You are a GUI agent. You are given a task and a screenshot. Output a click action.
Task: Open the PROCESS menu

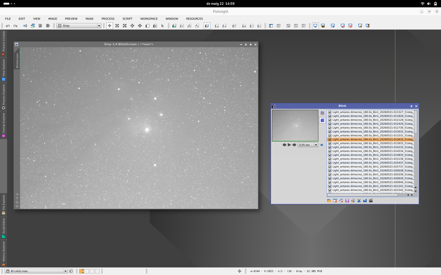pyautogui.click(x=108, y=19)
